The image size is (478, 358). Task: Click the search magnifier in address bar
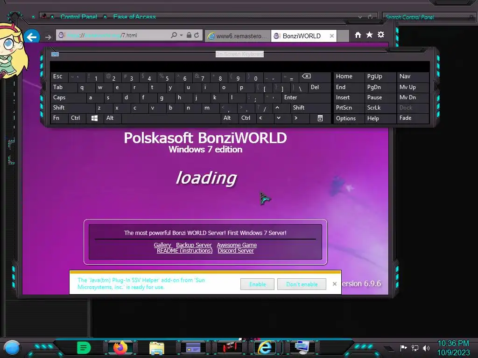pos(174,35)
